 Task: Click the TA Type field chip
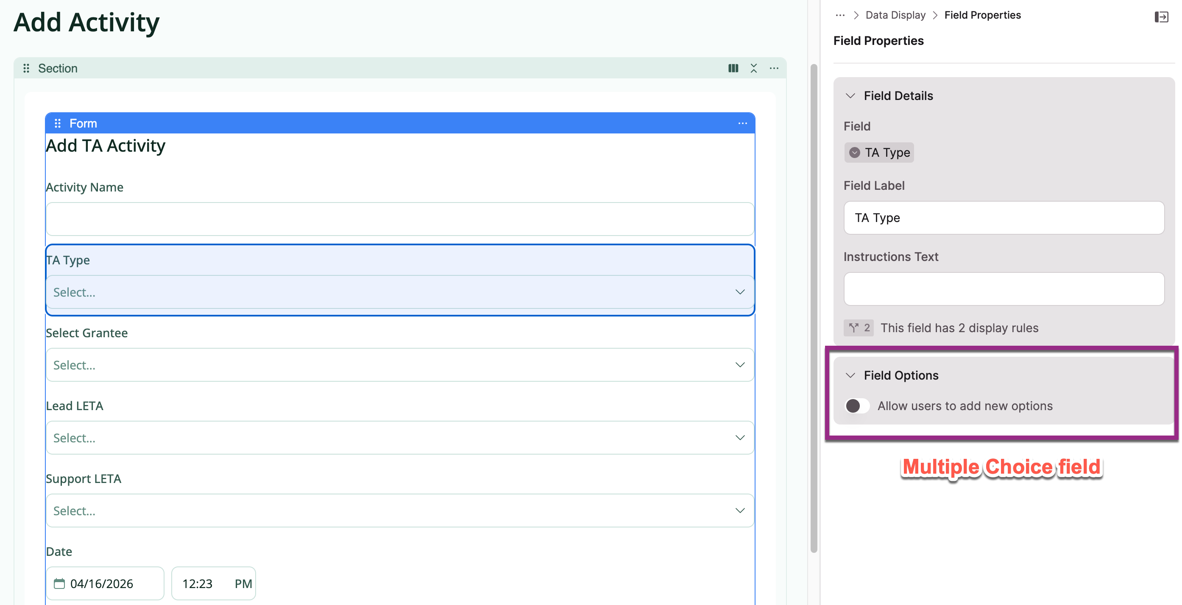click(x=879, y=153)
